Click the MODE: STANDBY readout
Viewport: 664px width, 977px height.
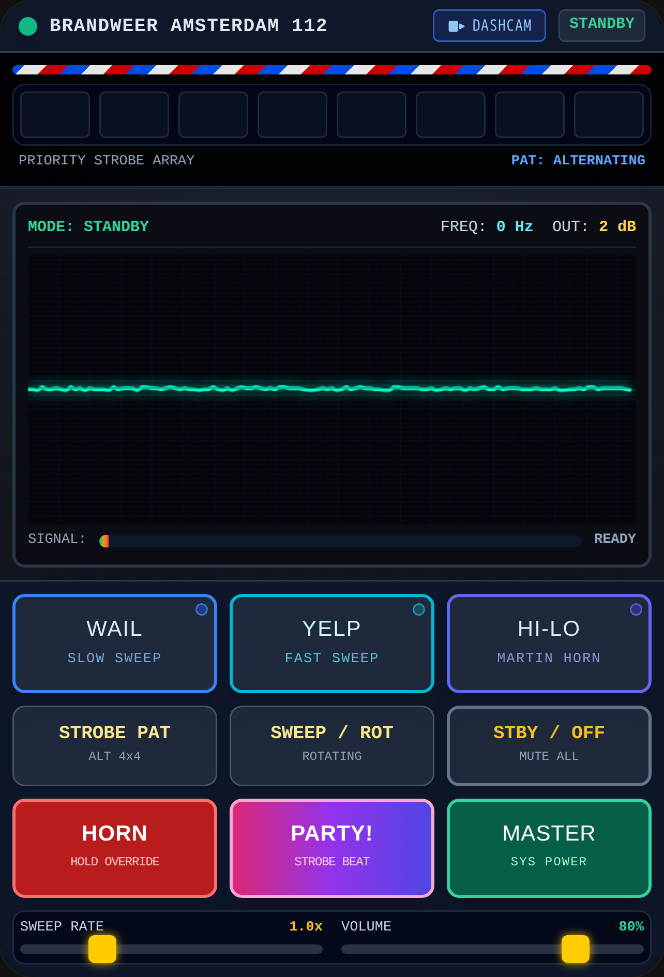tap(88, 226)
